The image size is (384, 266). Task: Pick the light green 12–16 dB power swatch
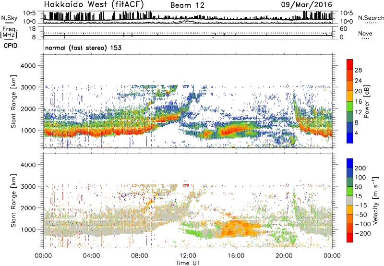pos(350,107)
